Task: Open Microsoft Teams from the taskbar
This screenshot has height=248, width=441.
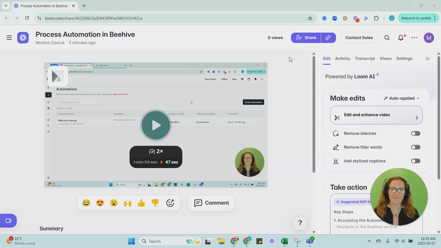Action: [x=310, y=241]
